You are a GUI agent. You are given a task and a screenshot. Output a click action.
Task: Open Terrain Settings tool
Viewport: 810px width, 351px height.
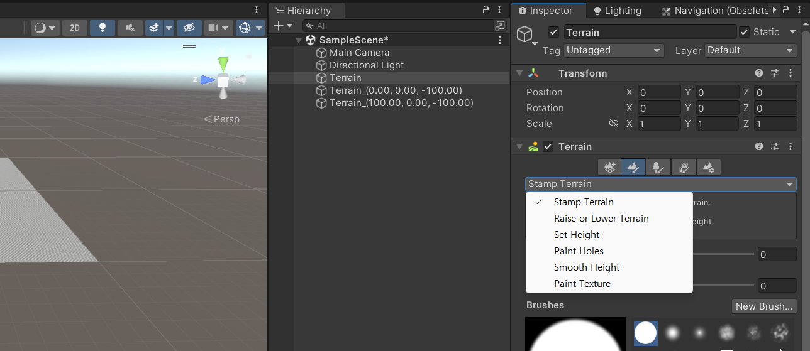pos(708,167)
